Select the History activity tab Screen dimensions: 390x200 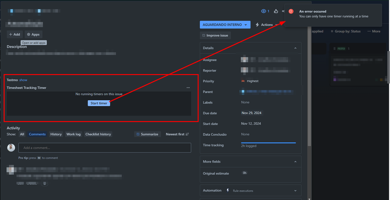[x=56, y=134]
